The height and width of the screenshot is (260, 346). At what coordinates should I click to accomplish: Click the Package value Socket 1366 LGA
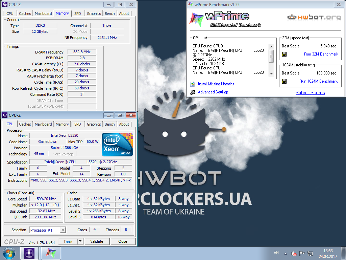click(65, 148)
